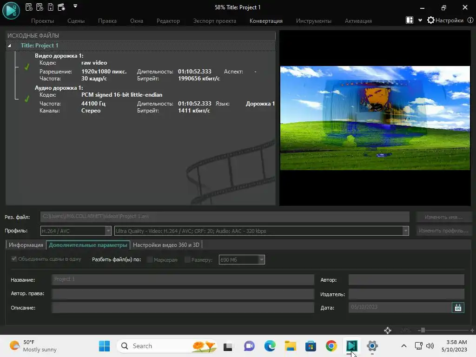
Task: Click the VSDC round play logo button
Action: tap(11, 10)
